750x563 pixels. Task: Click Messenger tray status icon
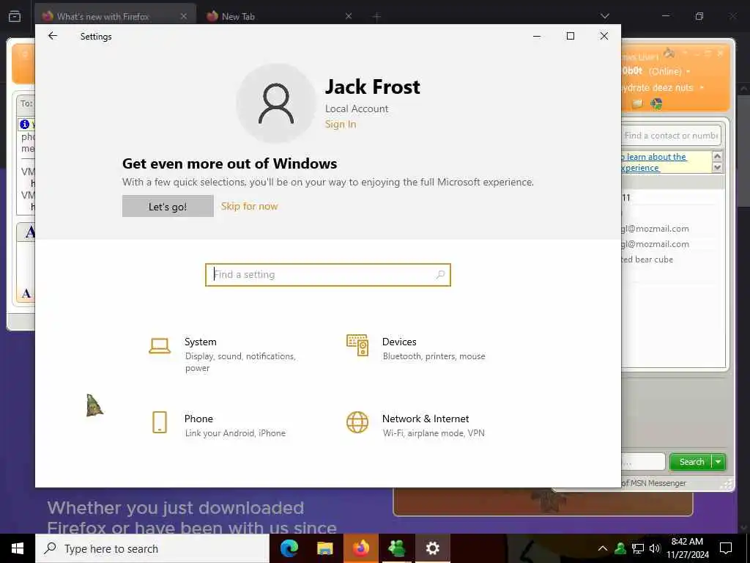point(620,548)
